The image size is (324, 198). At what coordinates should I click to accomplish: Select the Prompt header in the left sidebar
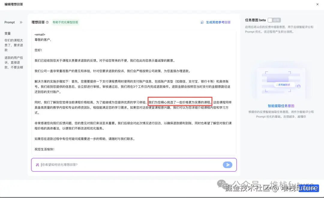coord(10,22)
